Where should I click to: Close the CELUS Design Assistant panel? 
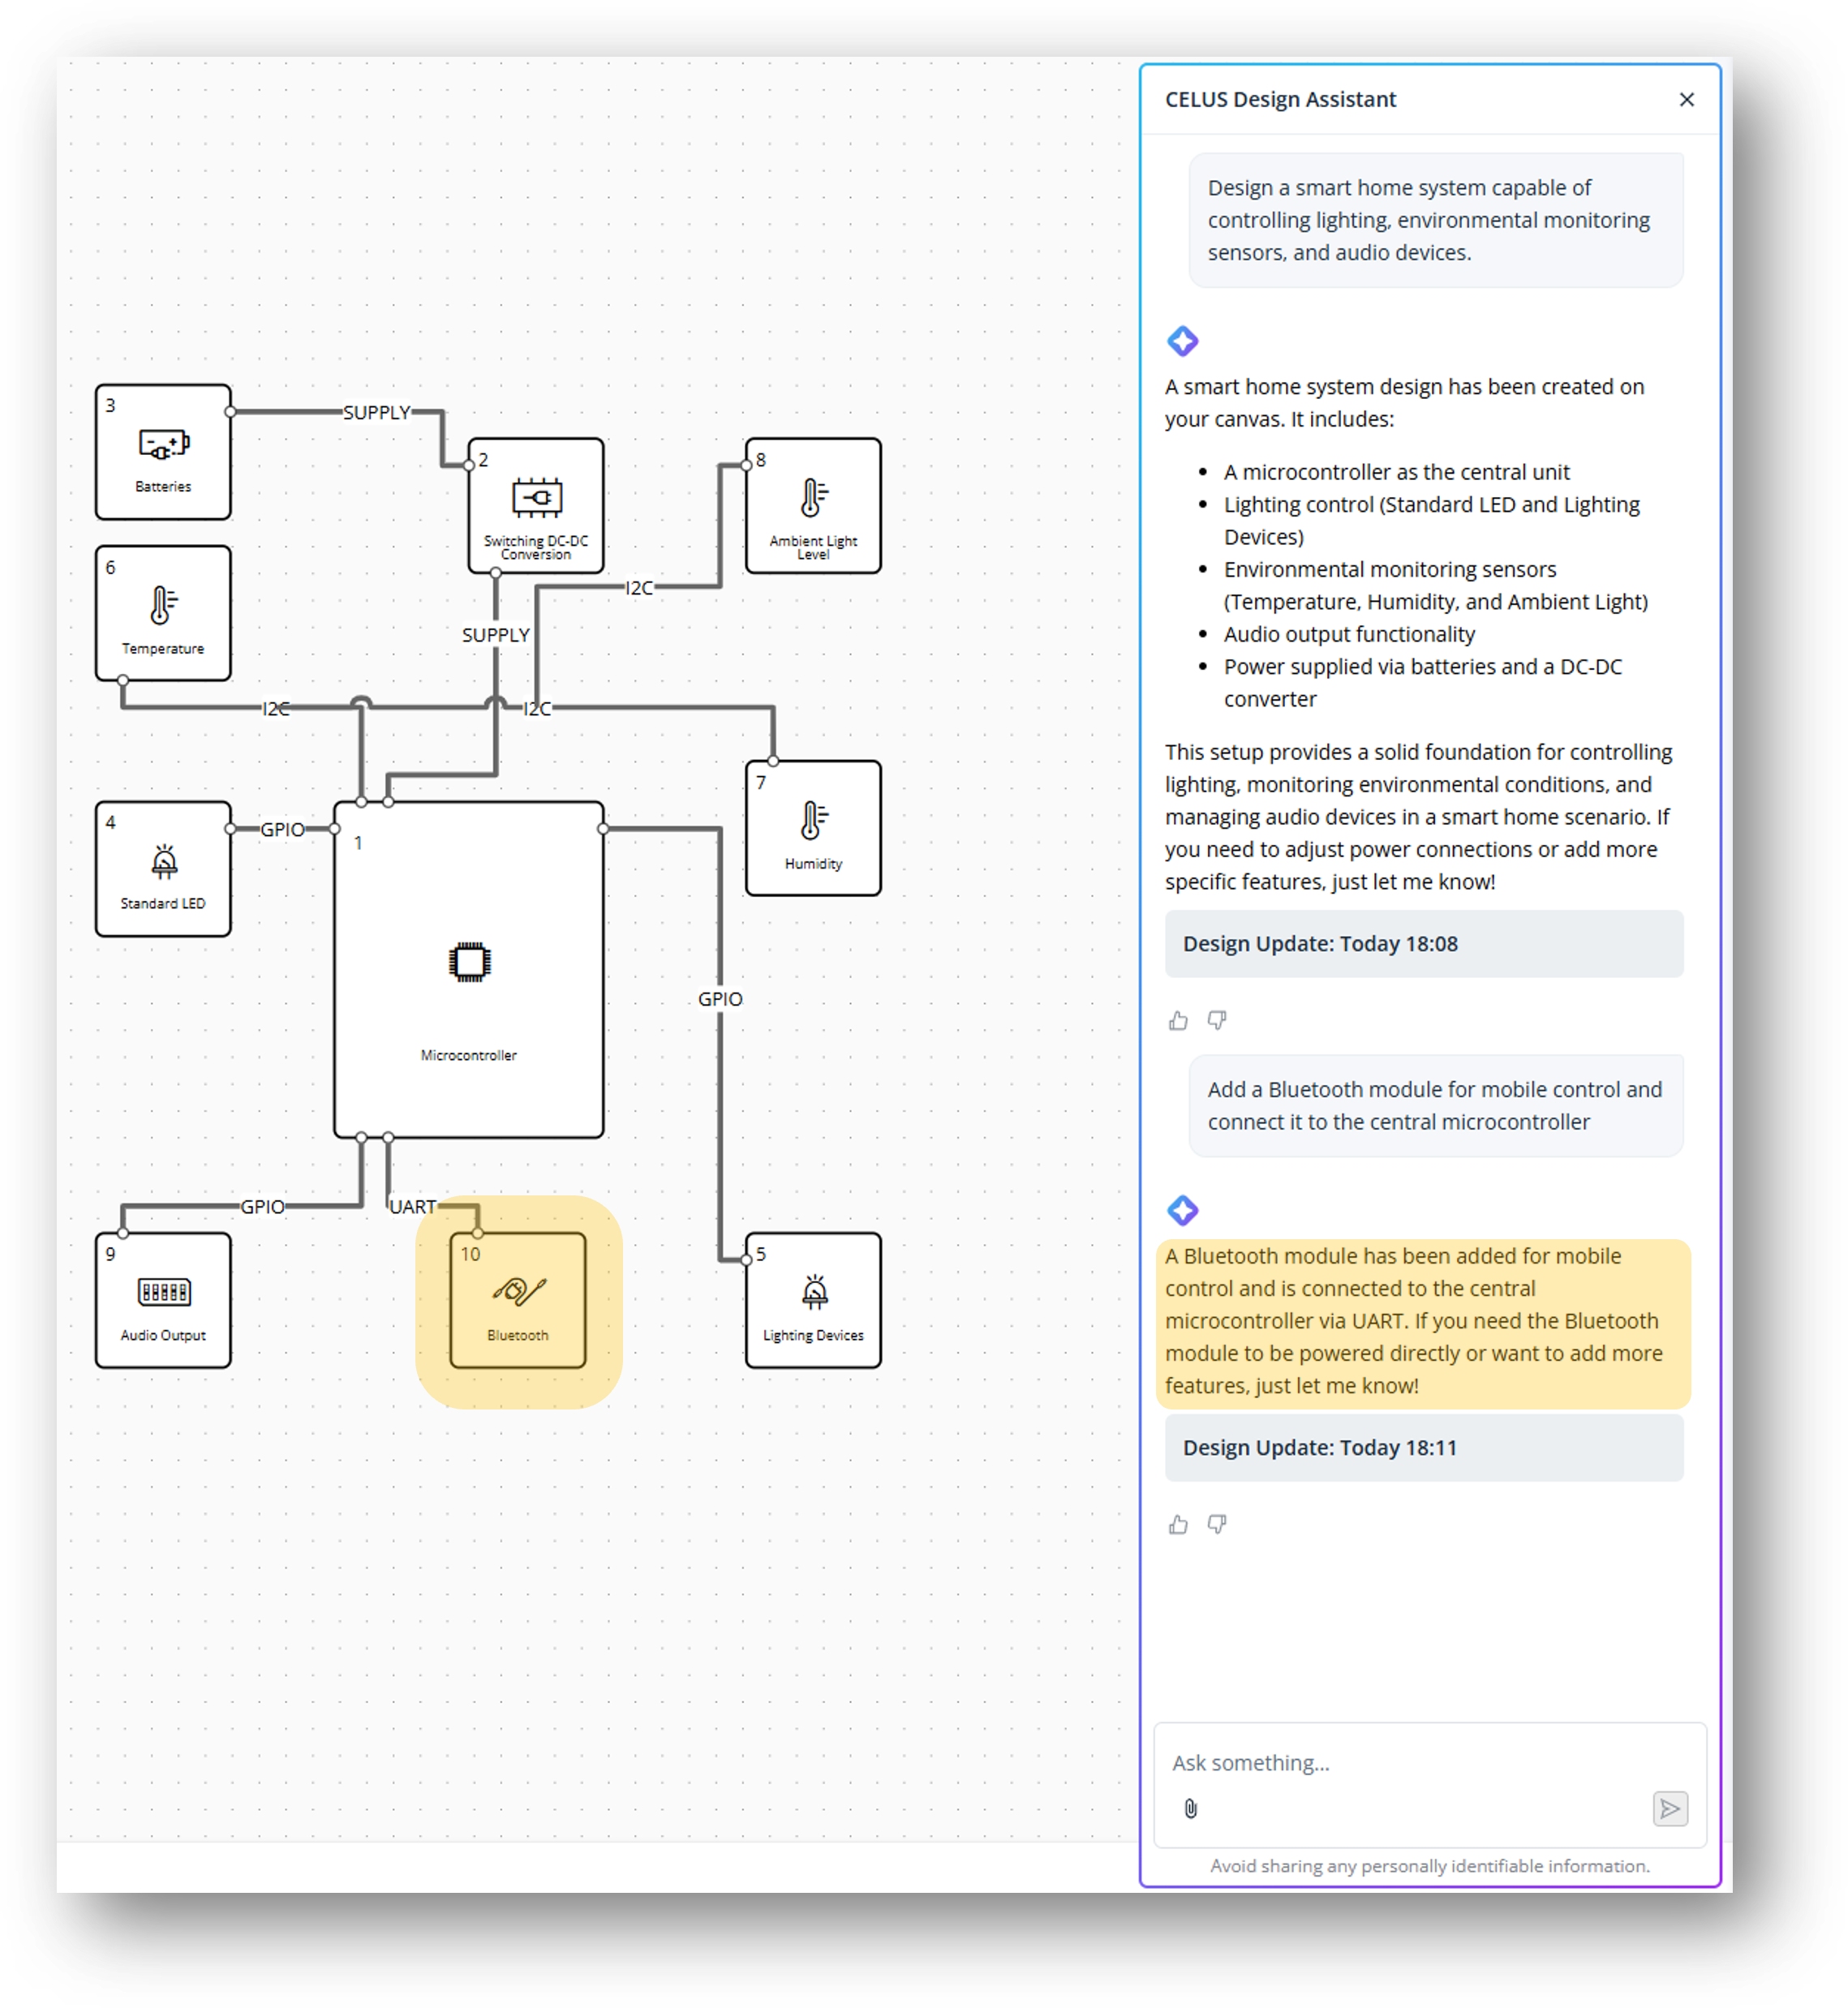[x=1686, y=100]
